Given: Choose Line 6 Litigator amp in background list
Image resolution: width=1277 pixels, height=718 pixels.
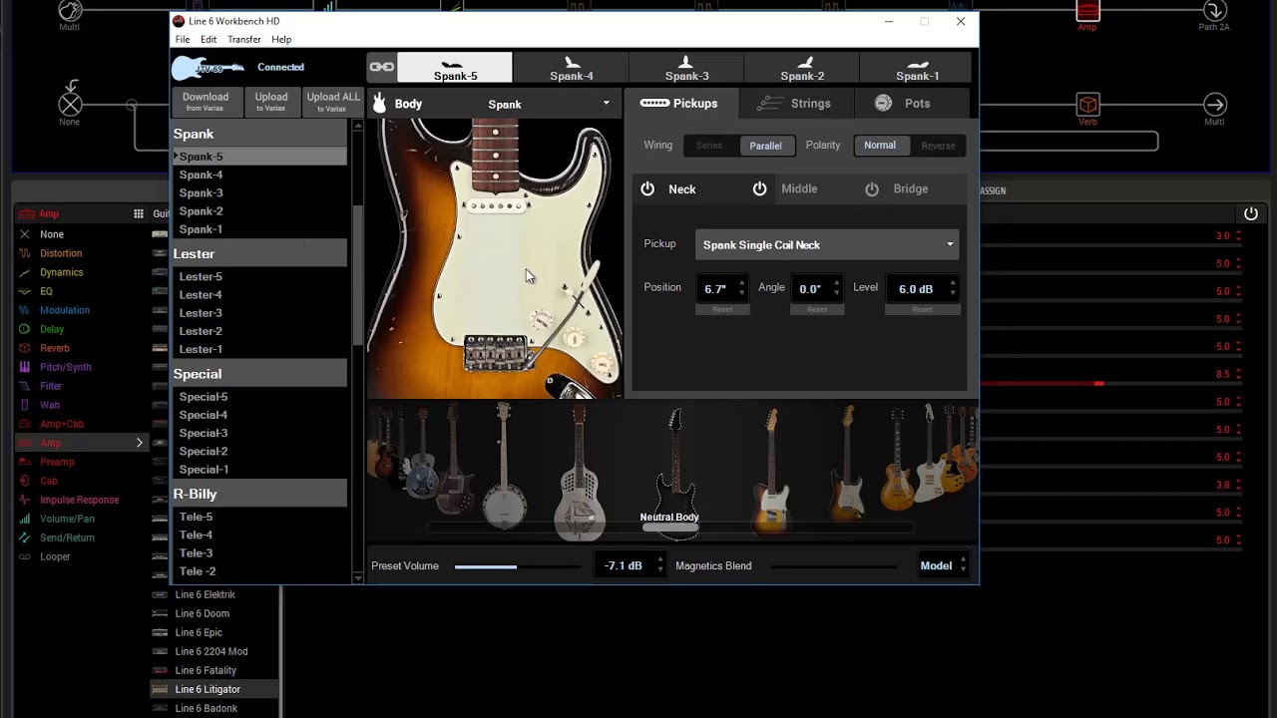Looking at the screenshot, I should pos(208,689).
